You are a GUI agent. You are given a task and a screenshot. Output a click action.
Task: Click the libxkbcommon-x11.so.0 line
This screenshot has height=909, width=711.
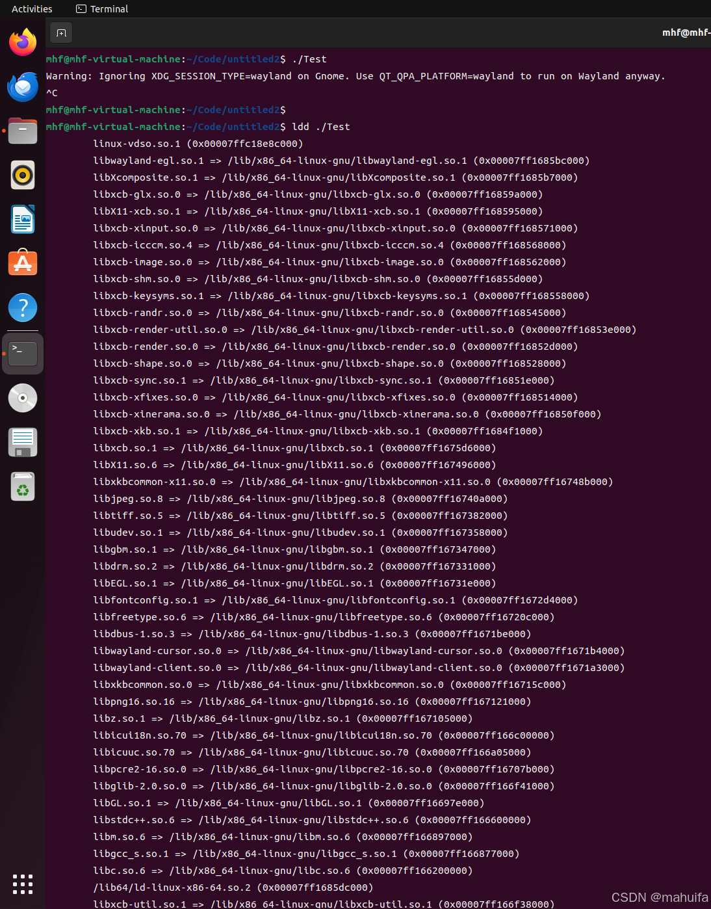pos(353,482)
